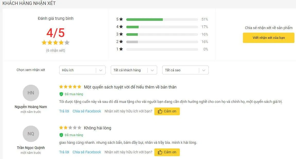Click the (6 nhận xét) review count text
The width and height of the screenshot is (296, 159).
pos(55,50)
